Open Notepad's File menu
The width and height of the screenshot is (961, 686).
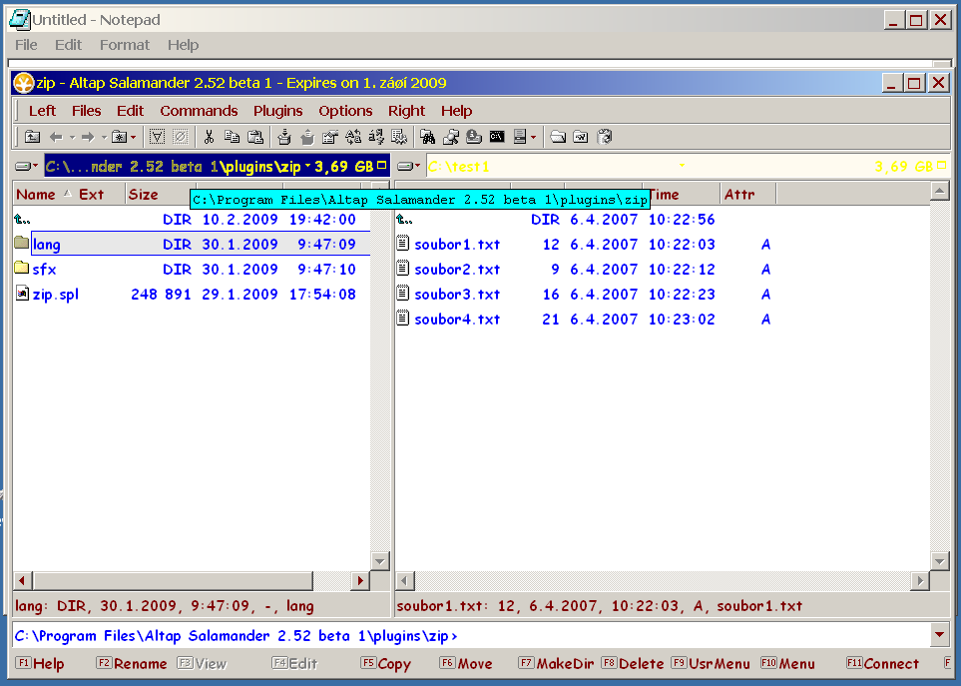pos(26,45)
